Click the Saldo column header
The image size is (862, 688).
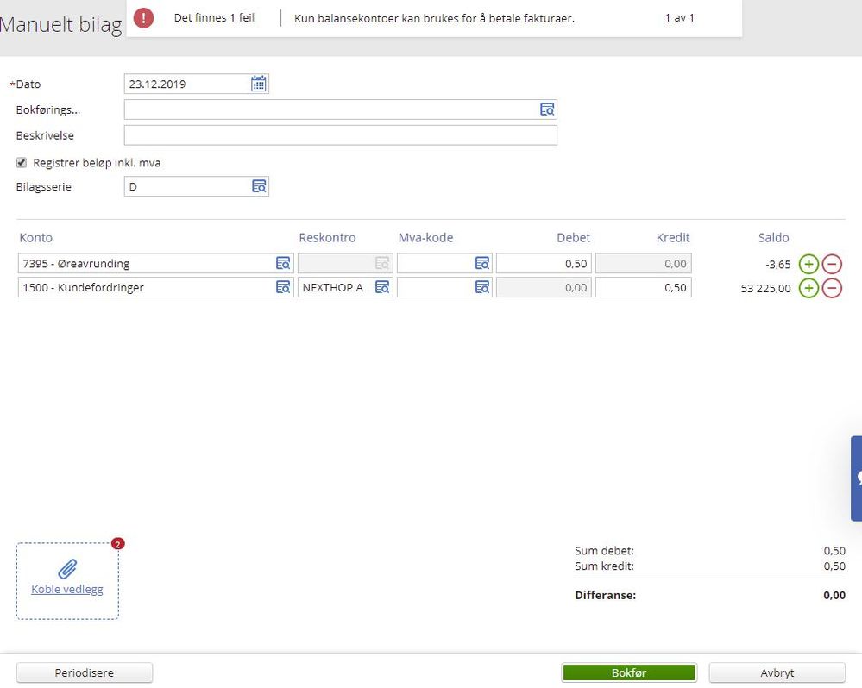click(x=773, y=238)
